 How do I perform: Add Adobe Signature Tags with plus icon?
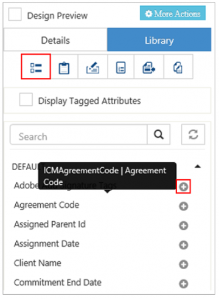coord(183,187)
